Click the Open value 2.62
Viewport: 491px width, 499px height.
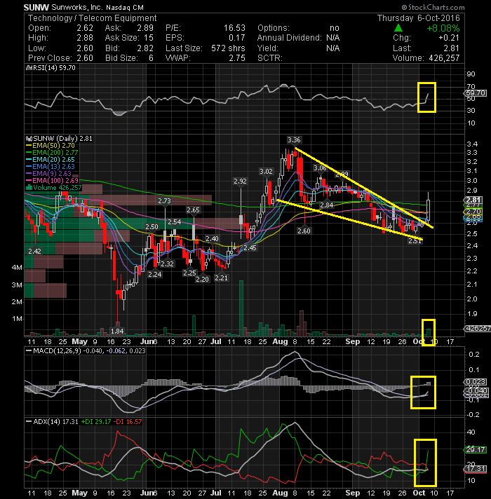point(85,28)
